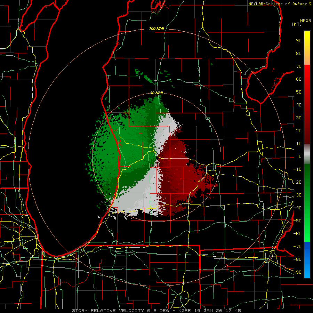Viewport: 313px width, 313px height.
Task: Click the 20 value on the velocity scale
Action: click(x=299, y=131)
